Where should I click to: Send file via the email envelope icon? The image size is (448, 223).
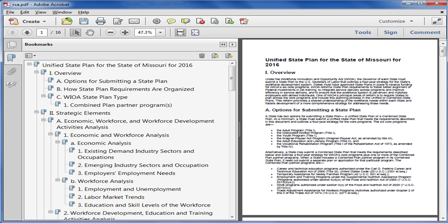point(134,21)
